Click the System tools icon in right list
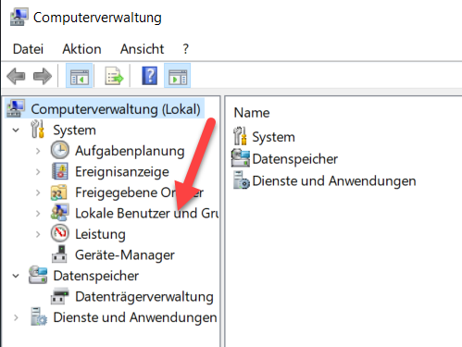 pos(240,136)
